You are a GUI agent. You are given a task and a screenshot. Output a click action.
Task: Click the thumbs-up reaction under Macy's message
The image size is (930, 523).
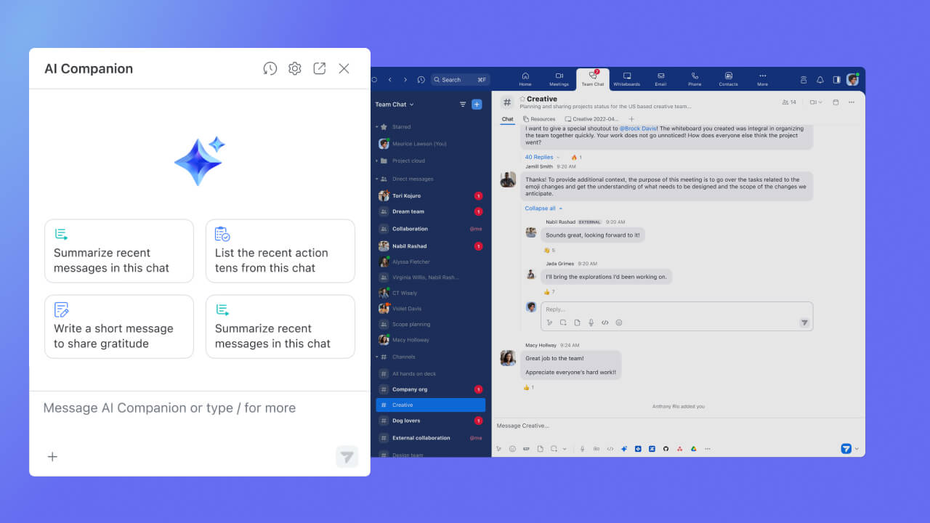[x=530, y=387]
